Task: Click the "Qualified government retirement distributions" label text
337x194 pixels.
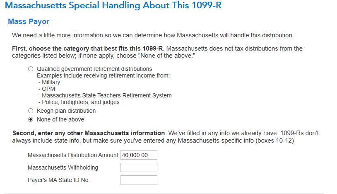Action: click(x=94, y=69)
